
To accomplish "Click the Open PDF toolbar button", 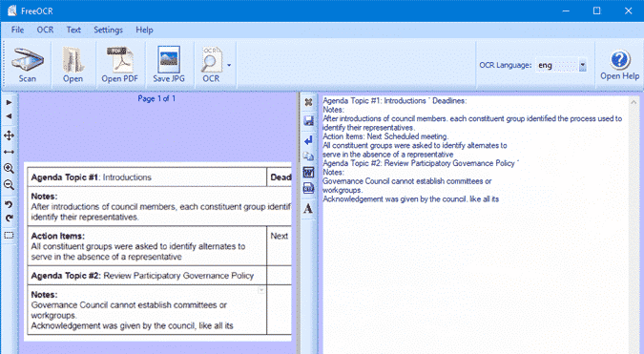I will (x=119, y=65).
